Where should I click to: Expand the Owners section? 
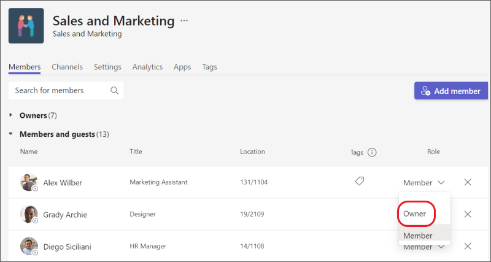(11, 115)
